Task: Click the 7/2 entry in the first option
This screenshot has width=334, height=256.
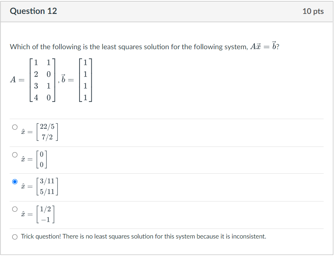Action: [x=47, y=137]
